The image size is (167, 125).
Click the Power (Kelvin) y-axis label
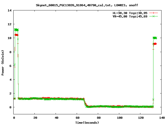tap(3, 63)
